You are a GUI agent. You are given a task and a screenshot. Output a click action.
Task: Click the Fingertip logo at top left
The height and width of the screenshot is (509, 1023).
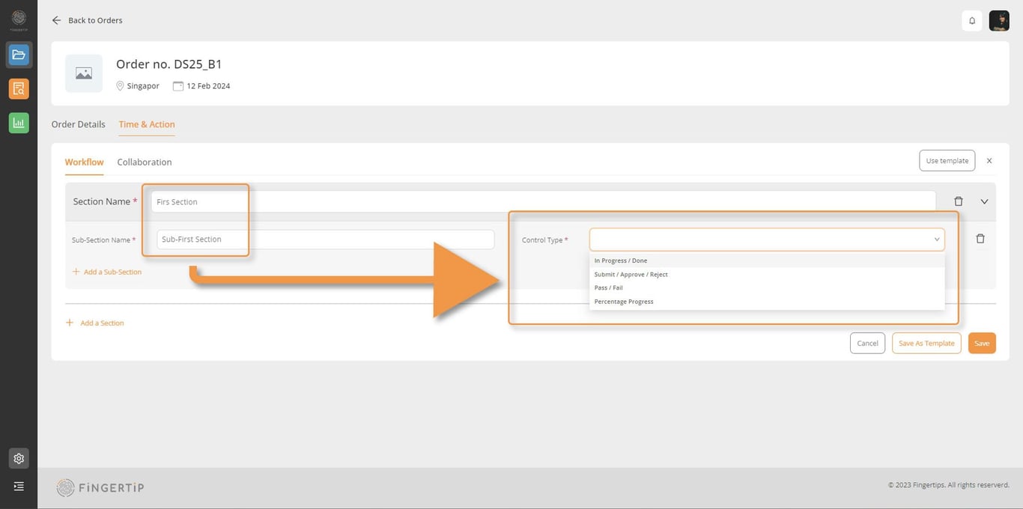point(19,19)
